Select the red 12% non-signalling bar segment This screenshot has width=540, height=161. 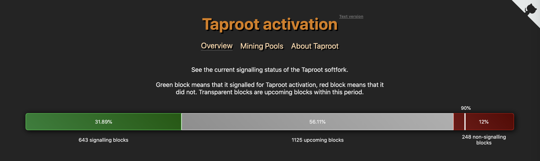(x=489, y=122)
